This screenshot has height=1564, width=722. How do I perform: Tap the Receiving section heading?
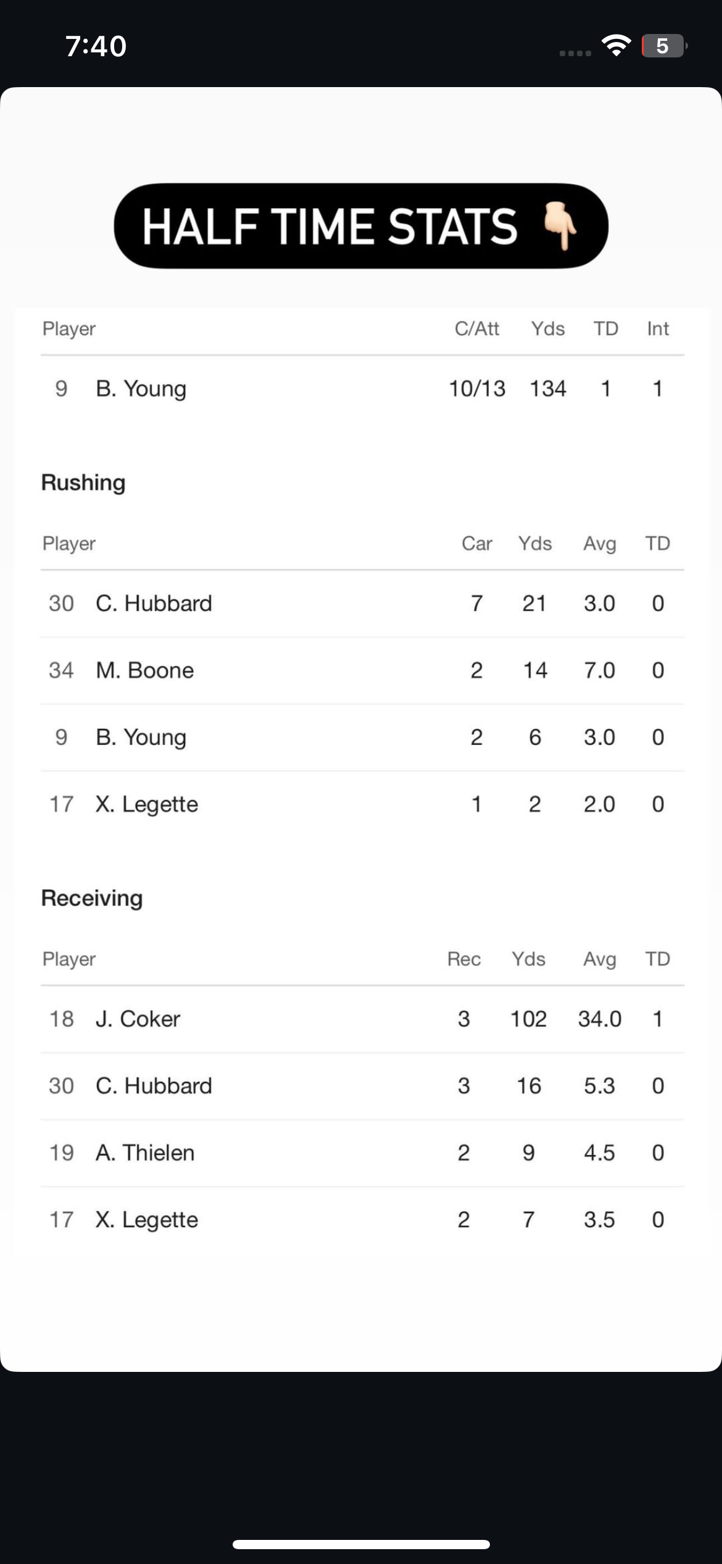pos(92,898)
